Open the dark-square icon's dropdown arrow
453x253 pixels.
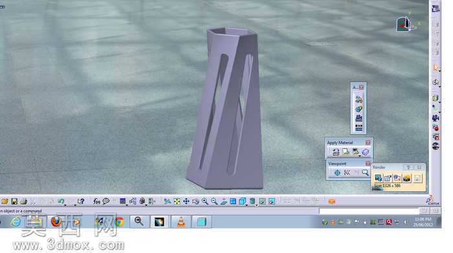127,205
